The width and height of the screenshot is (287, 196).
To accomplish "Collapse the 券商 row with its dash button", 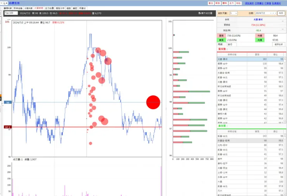I will click(283, 21).
